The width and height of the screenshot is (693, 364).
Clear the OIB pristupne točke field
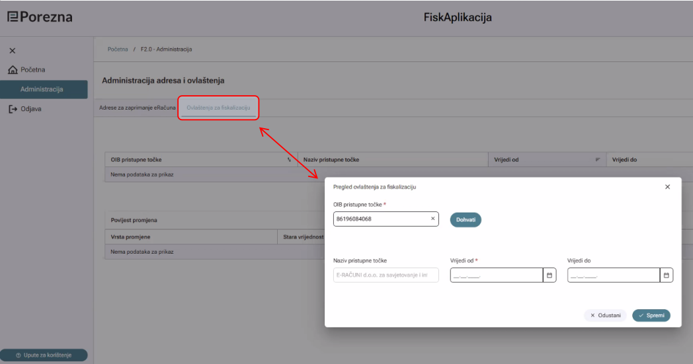432,219
